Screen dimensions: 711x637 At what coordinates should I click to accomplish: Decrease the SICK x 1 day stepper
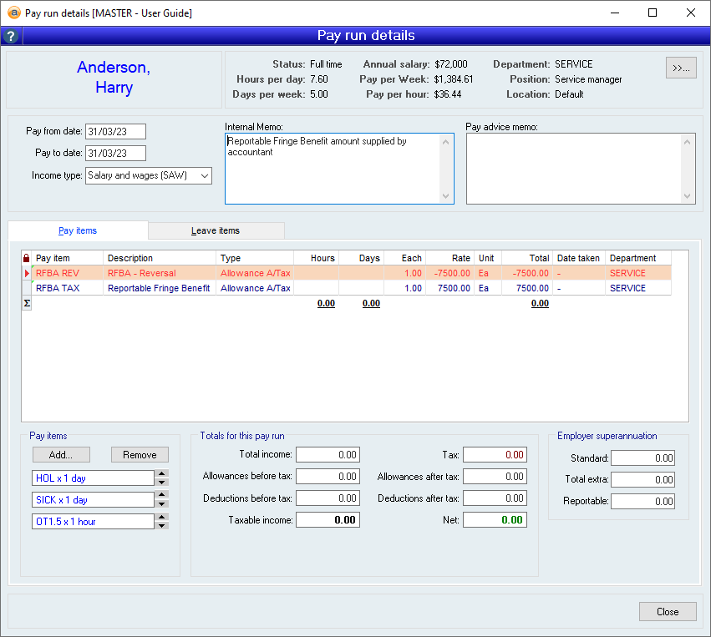[162, 503]
